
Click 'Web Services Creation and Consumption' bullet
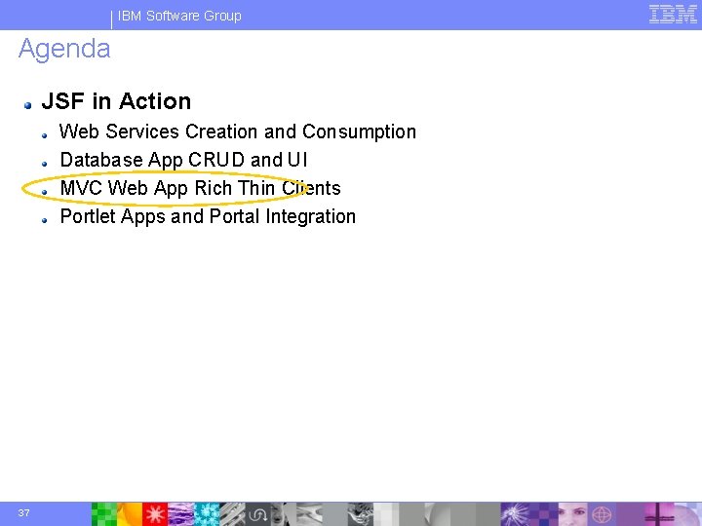[238, 131]
